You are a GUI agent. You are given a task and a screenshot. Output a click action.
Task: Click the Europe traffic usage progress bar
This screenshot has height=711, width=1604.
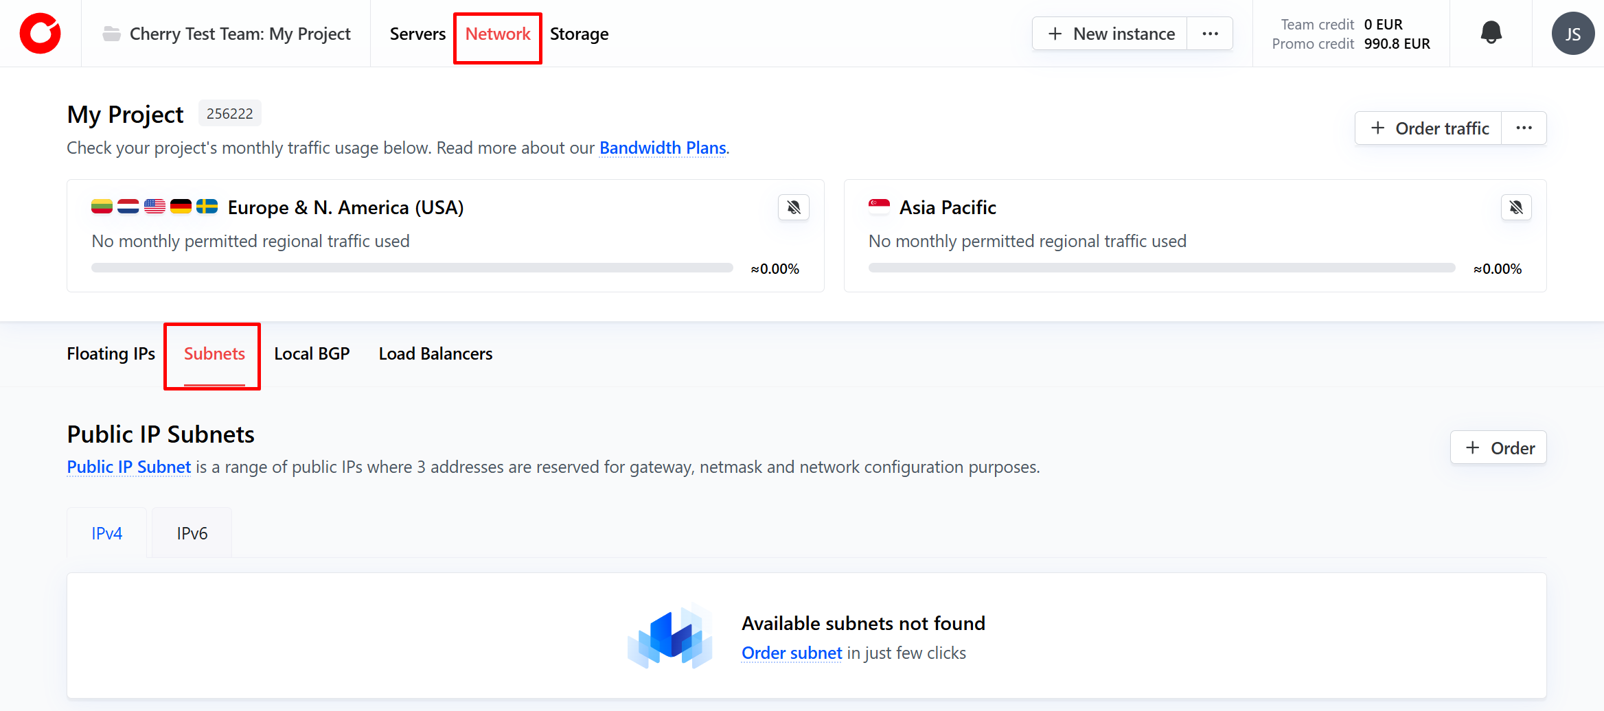point(412,268)
